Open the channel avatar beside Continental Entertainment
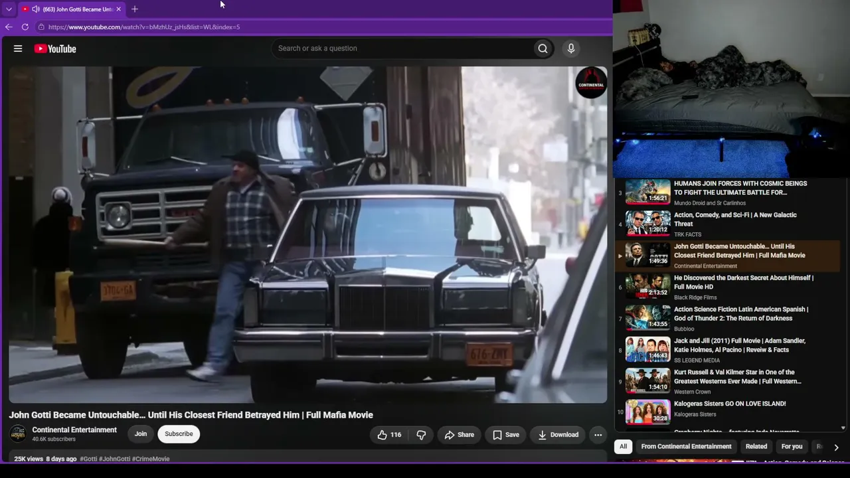 (18, 434)
